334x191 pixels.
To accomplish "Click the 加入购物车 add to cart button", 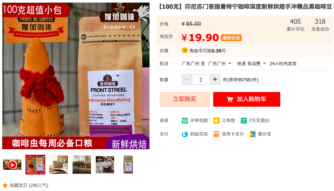I will 247,99.
